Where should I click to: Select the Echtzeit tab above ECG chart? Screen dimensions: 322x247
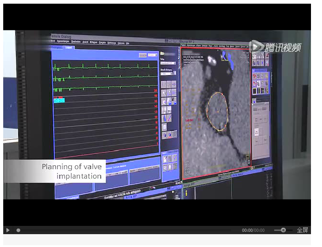tap(68, 47)
